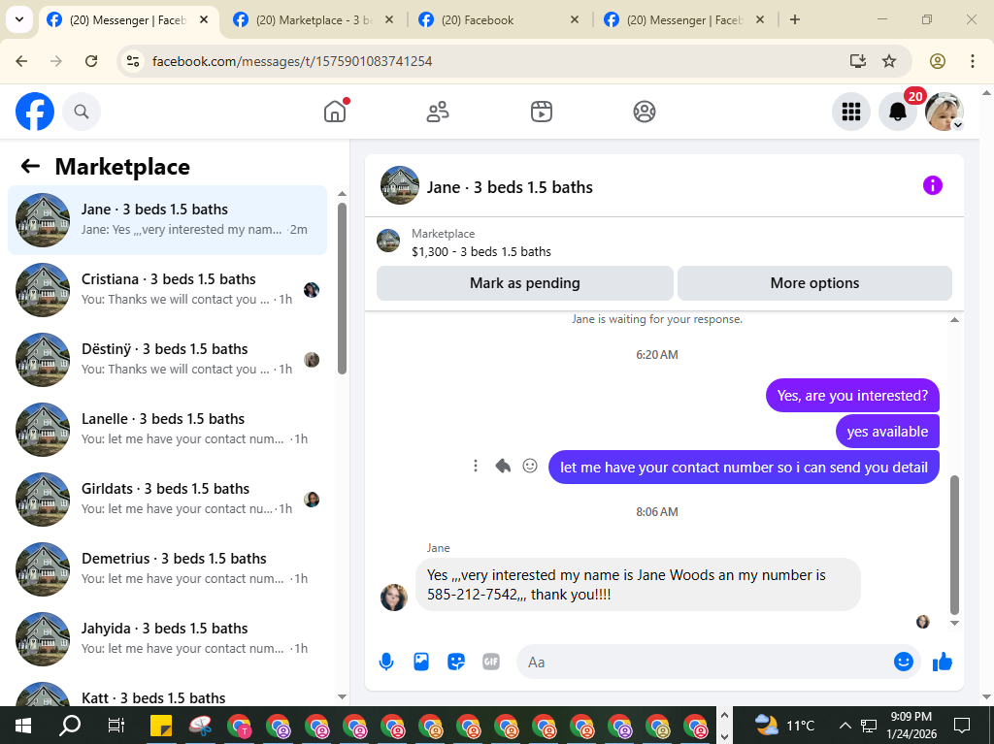View site information icon in address bar
The height and width of the screenshot is (744, 994).
pos(133,61)
